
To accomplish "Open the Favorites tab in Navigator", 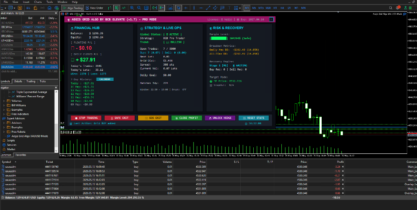I will tap(21, 155).
